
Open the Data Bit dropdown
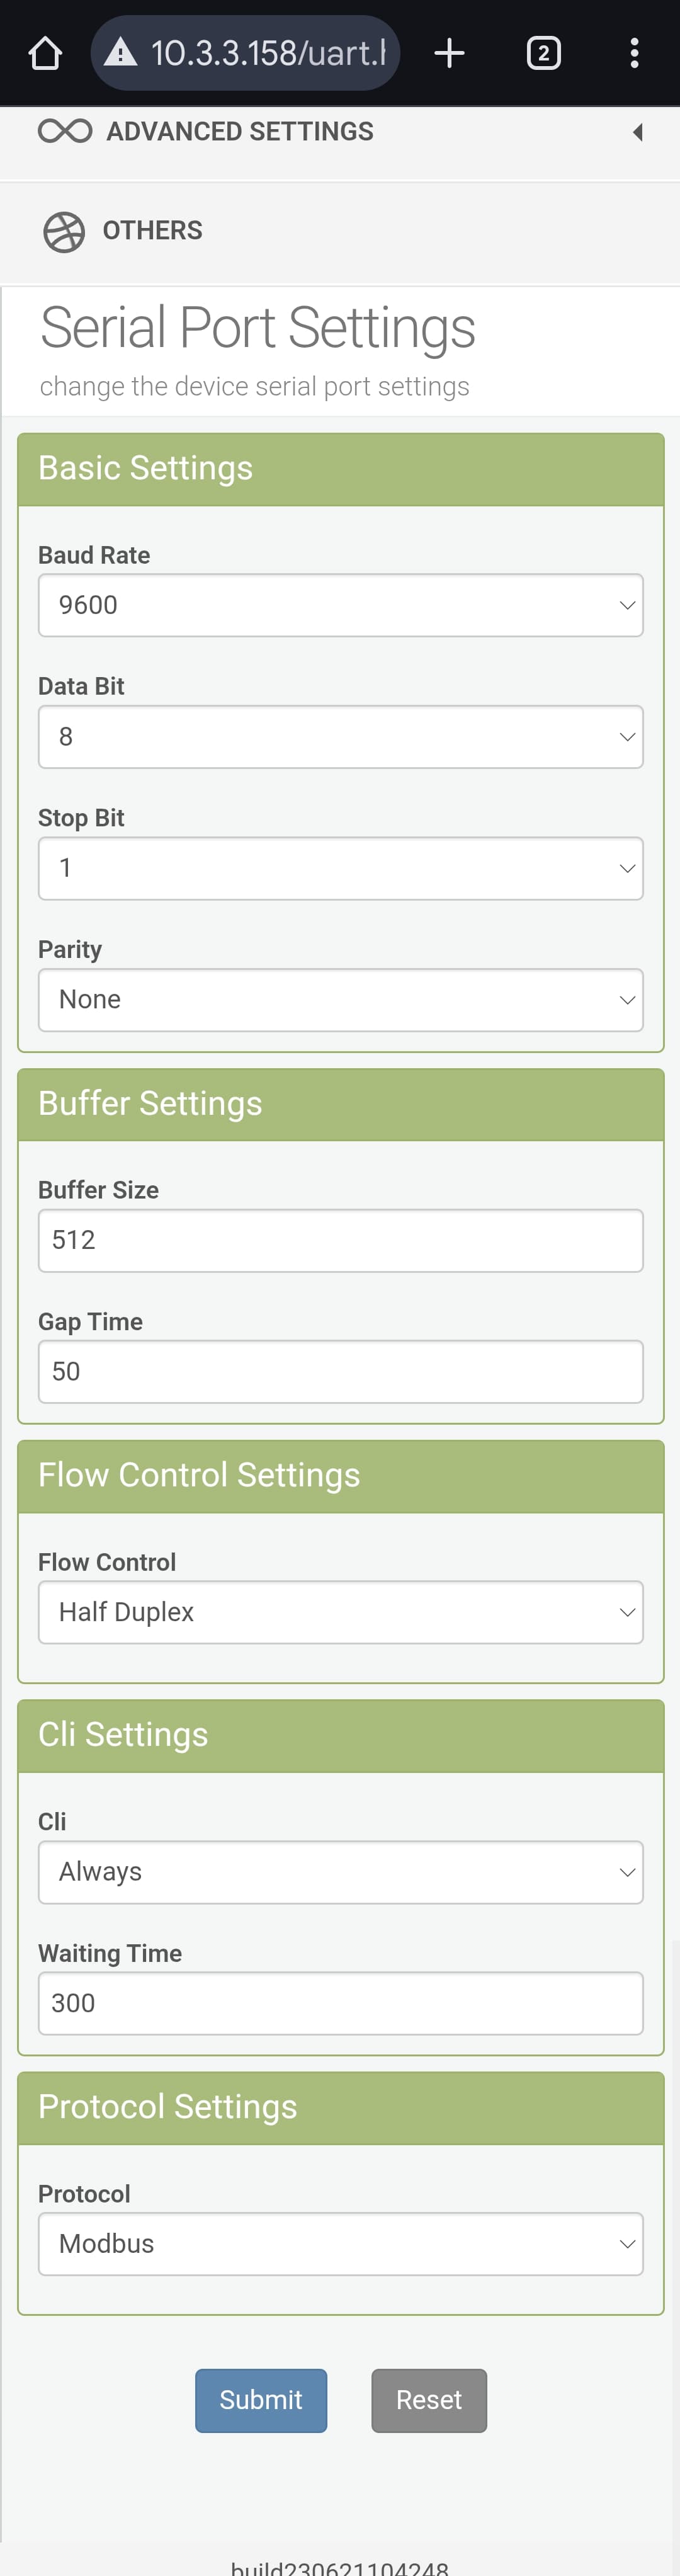coord(340,737)
